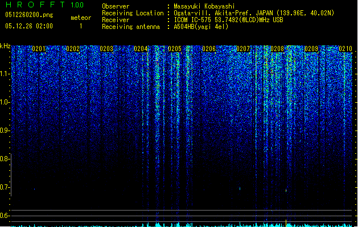
Task: Click the 0.8 kHz axis label
Action: pyautogui.click(x=5, y=159)
